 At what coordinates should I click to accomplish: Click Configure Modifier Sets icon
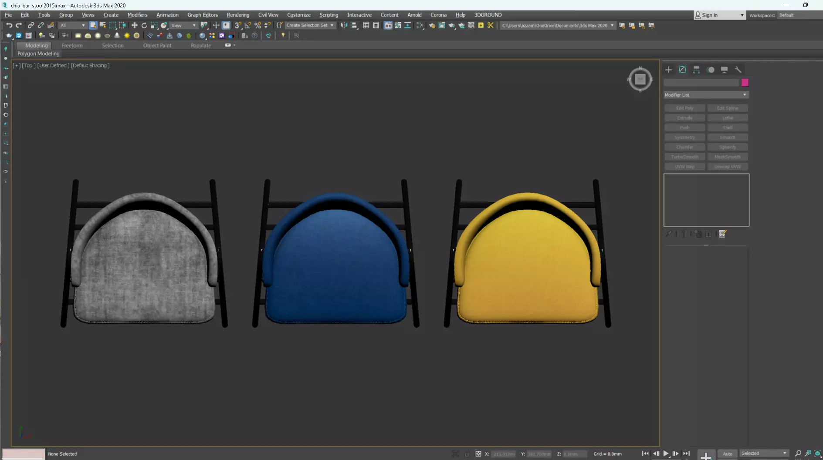[722, 234]
